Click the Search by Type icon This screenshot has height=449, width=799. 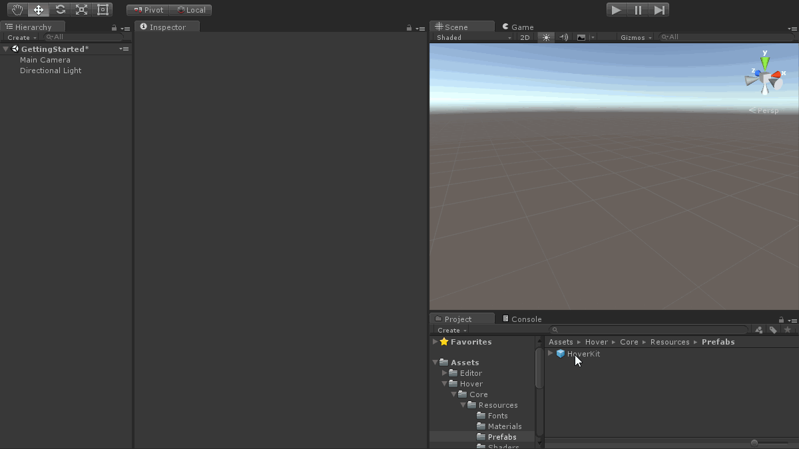759,330
